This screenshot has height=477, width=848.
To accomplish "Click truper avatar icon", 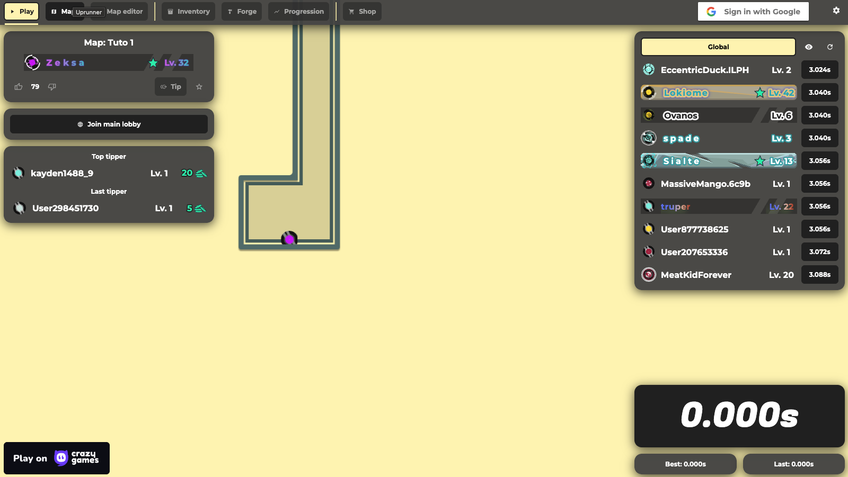I will tap(649, 206).
